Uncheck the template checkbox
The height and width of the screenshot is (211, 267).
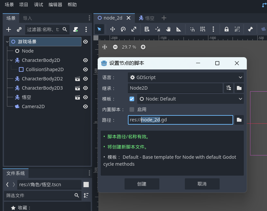[x=132, y=99]
